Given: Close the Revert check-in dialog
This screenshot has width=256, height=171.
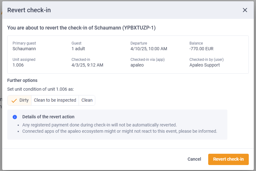Looking at the screenshot, I should [x=245, y=10].
